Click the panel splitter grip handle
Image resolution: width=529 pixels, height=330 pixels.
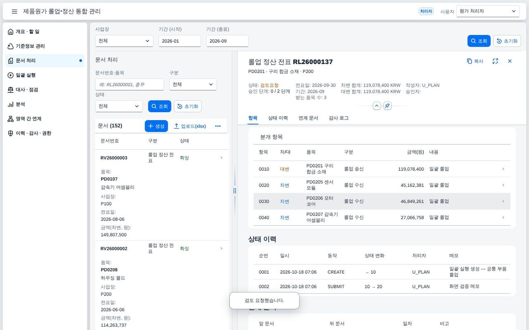coord(235,191)
